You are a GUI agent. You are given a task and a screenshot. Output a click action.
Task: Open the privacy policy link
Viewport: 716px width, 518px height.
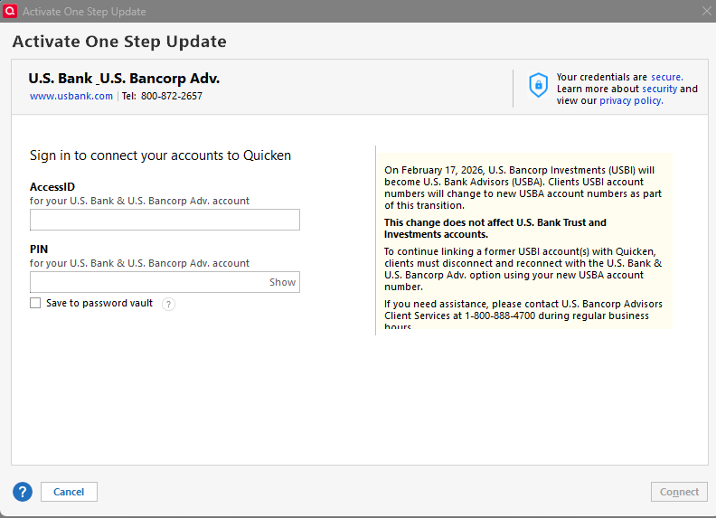click(631, 100)
